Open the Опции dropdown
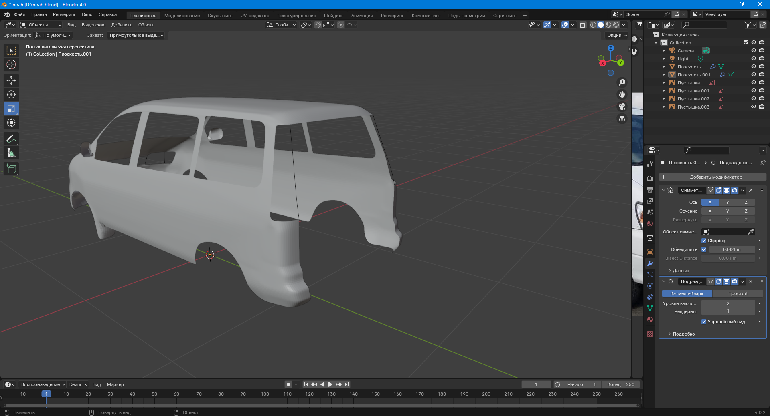770x416 pixels. click(x=617, y=35)
